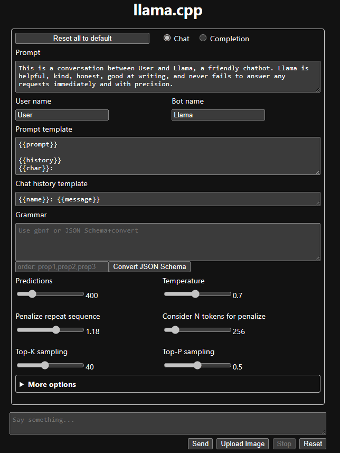Click the Chat history template field
This screenshot has width=340, height=453.
(x=168, y=199)
